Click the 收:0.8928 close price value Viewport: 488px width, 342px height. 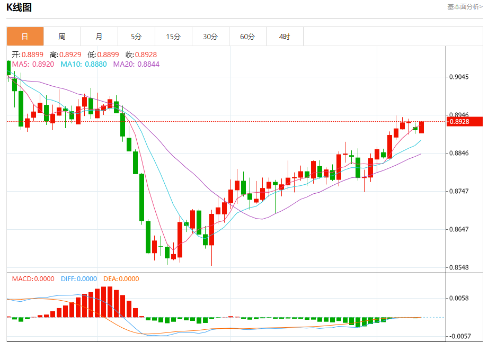141,55
